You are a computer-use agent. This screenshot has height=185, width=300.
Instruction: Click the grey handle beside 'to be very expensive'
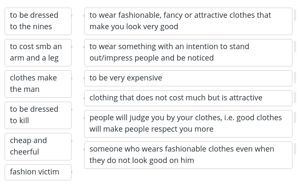pos(295,77)
